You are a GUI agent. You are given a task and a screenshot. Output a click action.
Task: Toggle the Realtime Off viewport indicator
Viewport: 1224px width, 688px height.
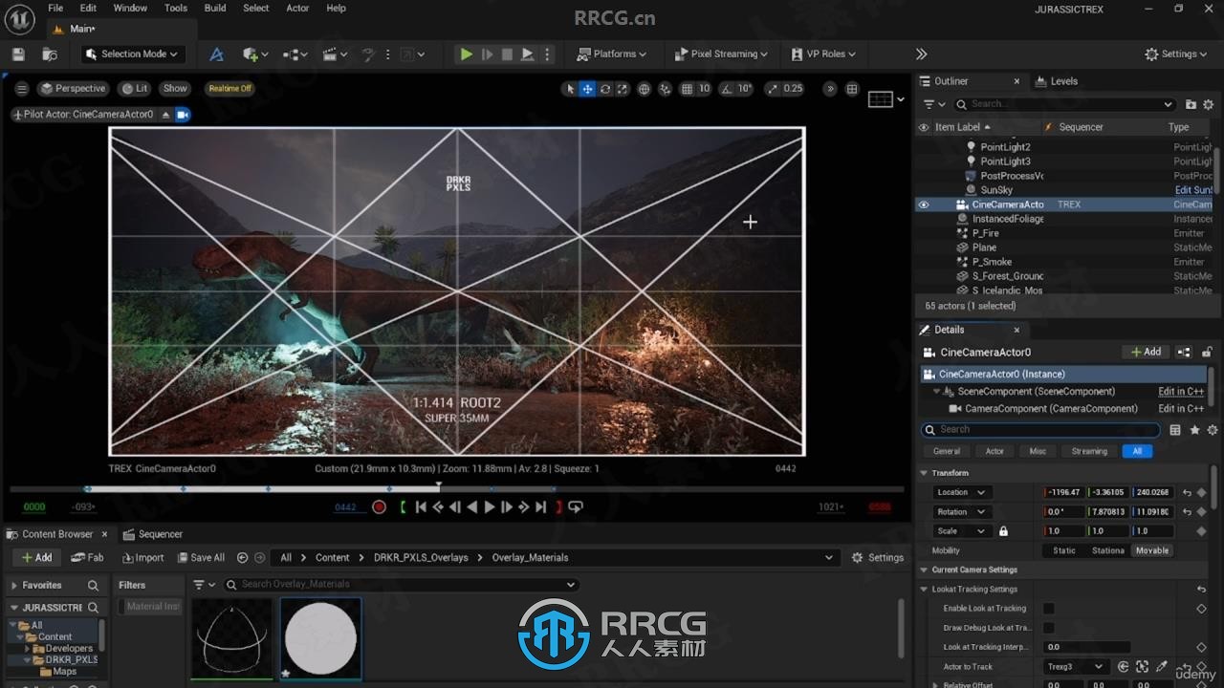(x=229, y=89)
